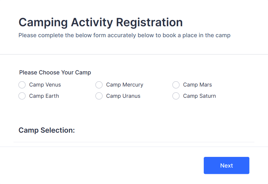Click the divider below Camp Selection
The height and width of the screenshot is (184, 268).
pos(134,142)
